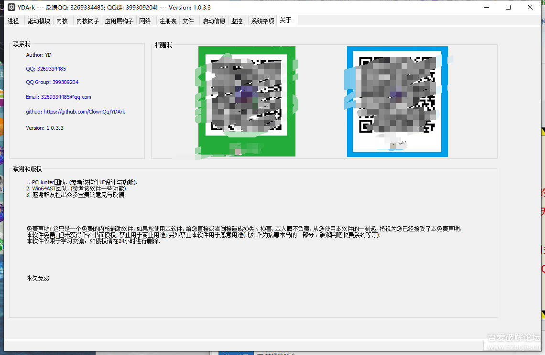Open the github ClownQq/YDArk link
545x355 pixels.
pyautogui.click(x=76, y=112)
